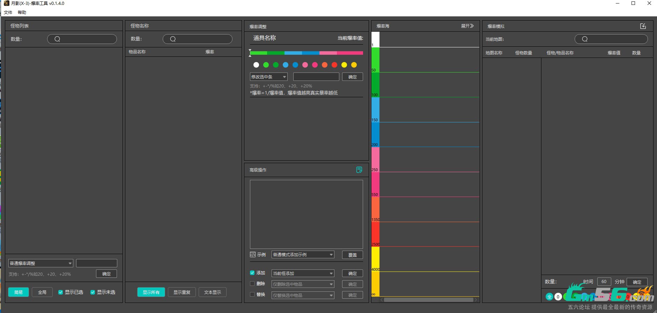Click the drop-rate color bar slider handle

click(x=250, y=53)
